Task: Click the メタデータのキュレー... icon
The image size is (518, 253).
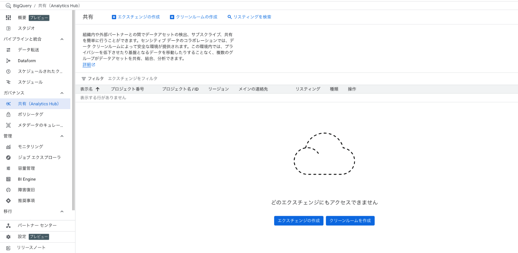Action: tap(9, 125)
